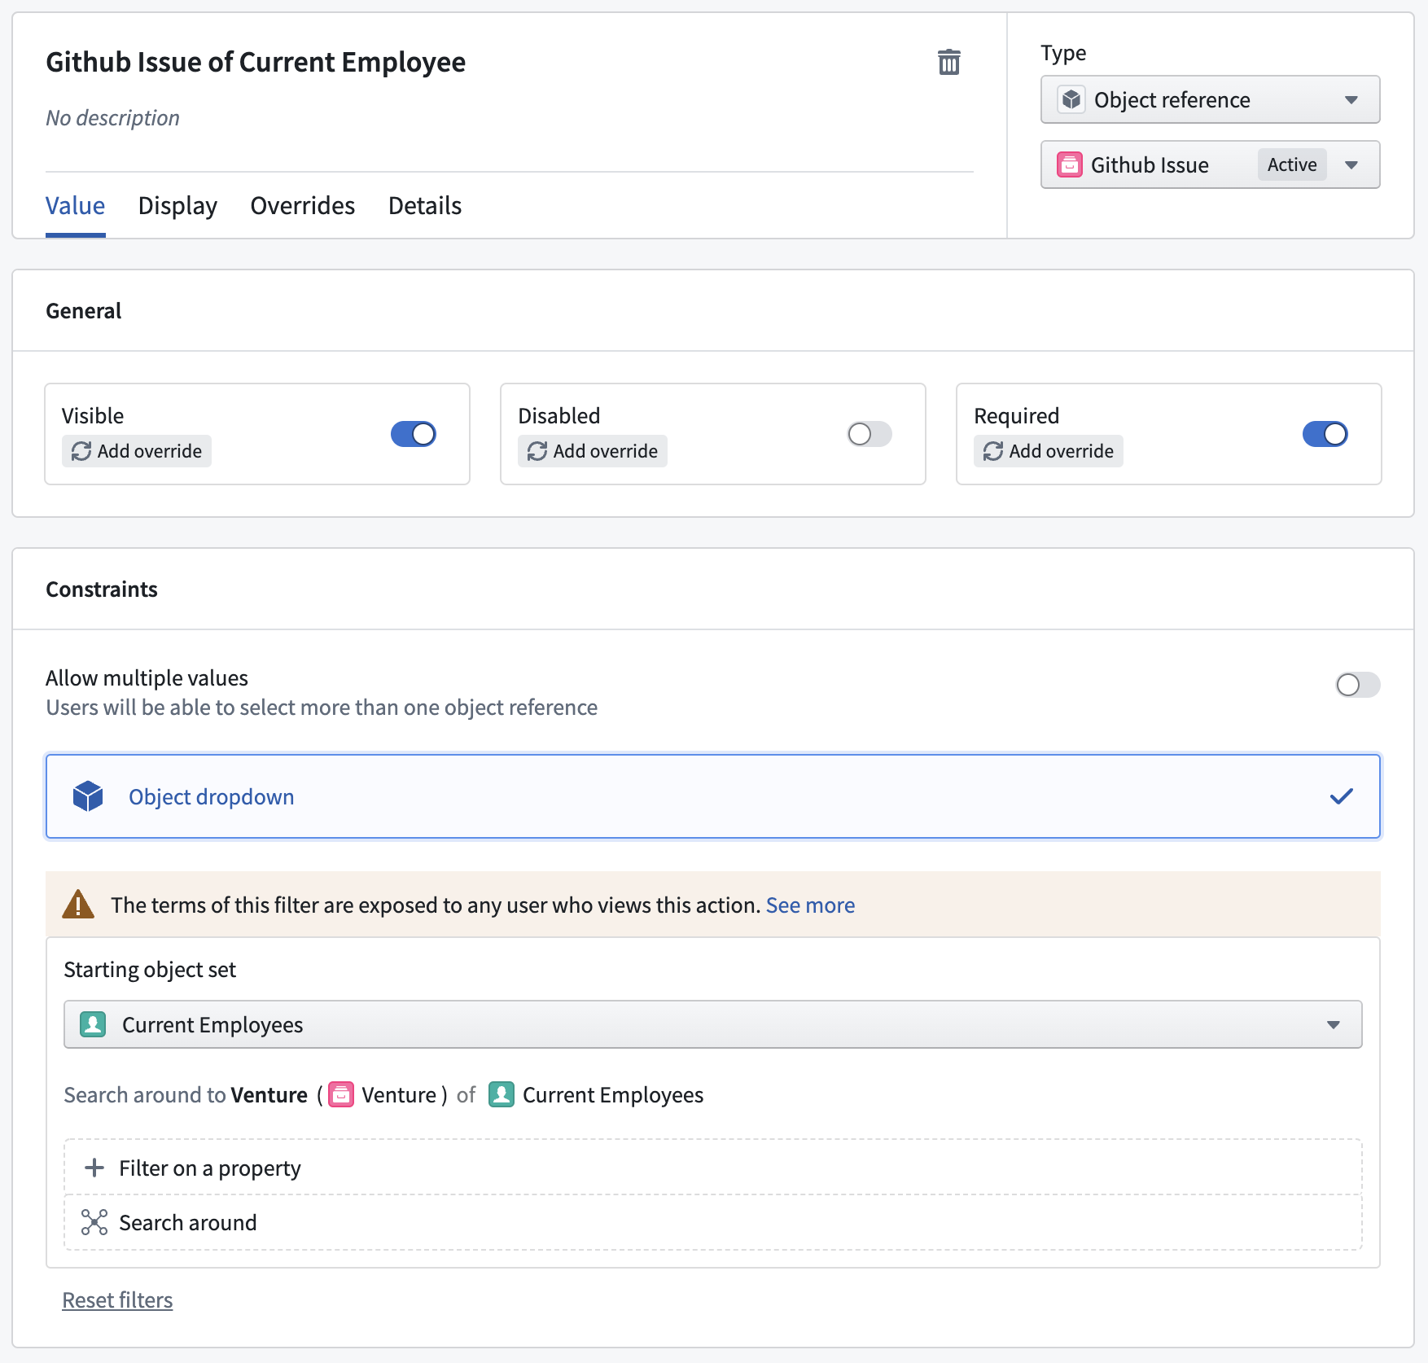Click the Starting object set label
The width and height of the screenshot is (1428, 1363).
pyautogui.click(x=150, y=970)
